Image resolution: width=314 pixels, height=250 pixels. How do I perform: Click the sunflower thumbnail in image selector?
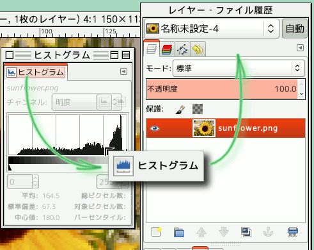click(x=153, y=28)
